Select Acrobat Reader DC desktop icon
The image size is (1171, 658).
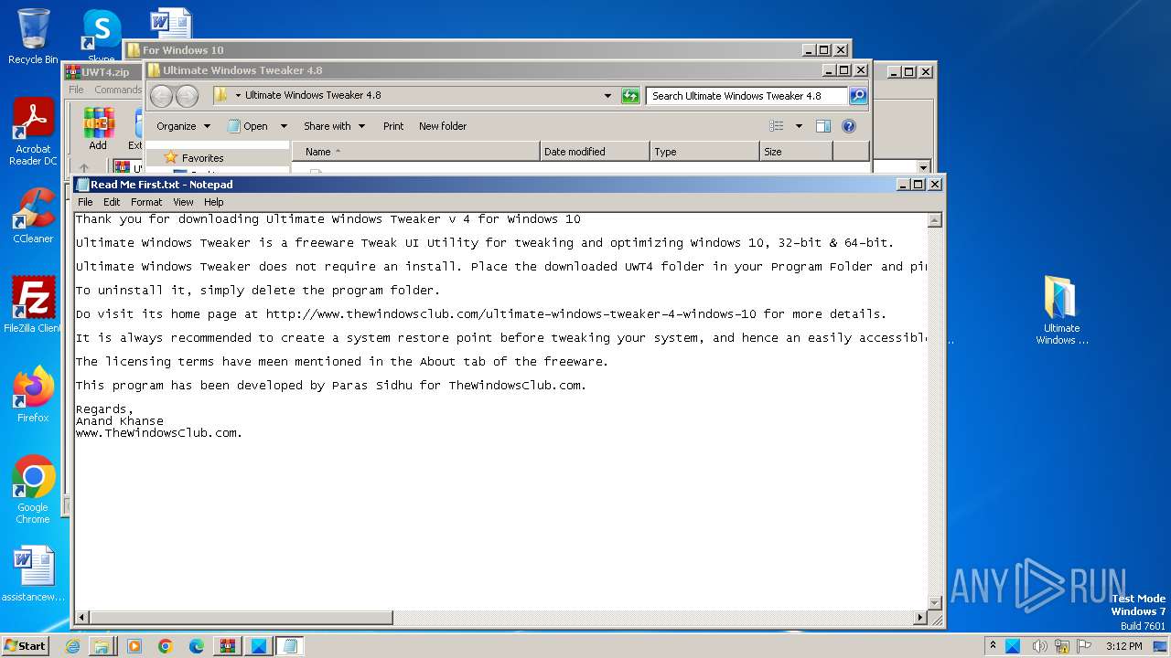click(x=33, y=133)
